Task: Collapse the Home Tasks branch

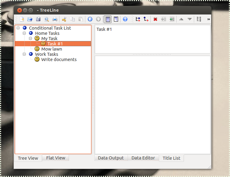Action: coord(24,33)
